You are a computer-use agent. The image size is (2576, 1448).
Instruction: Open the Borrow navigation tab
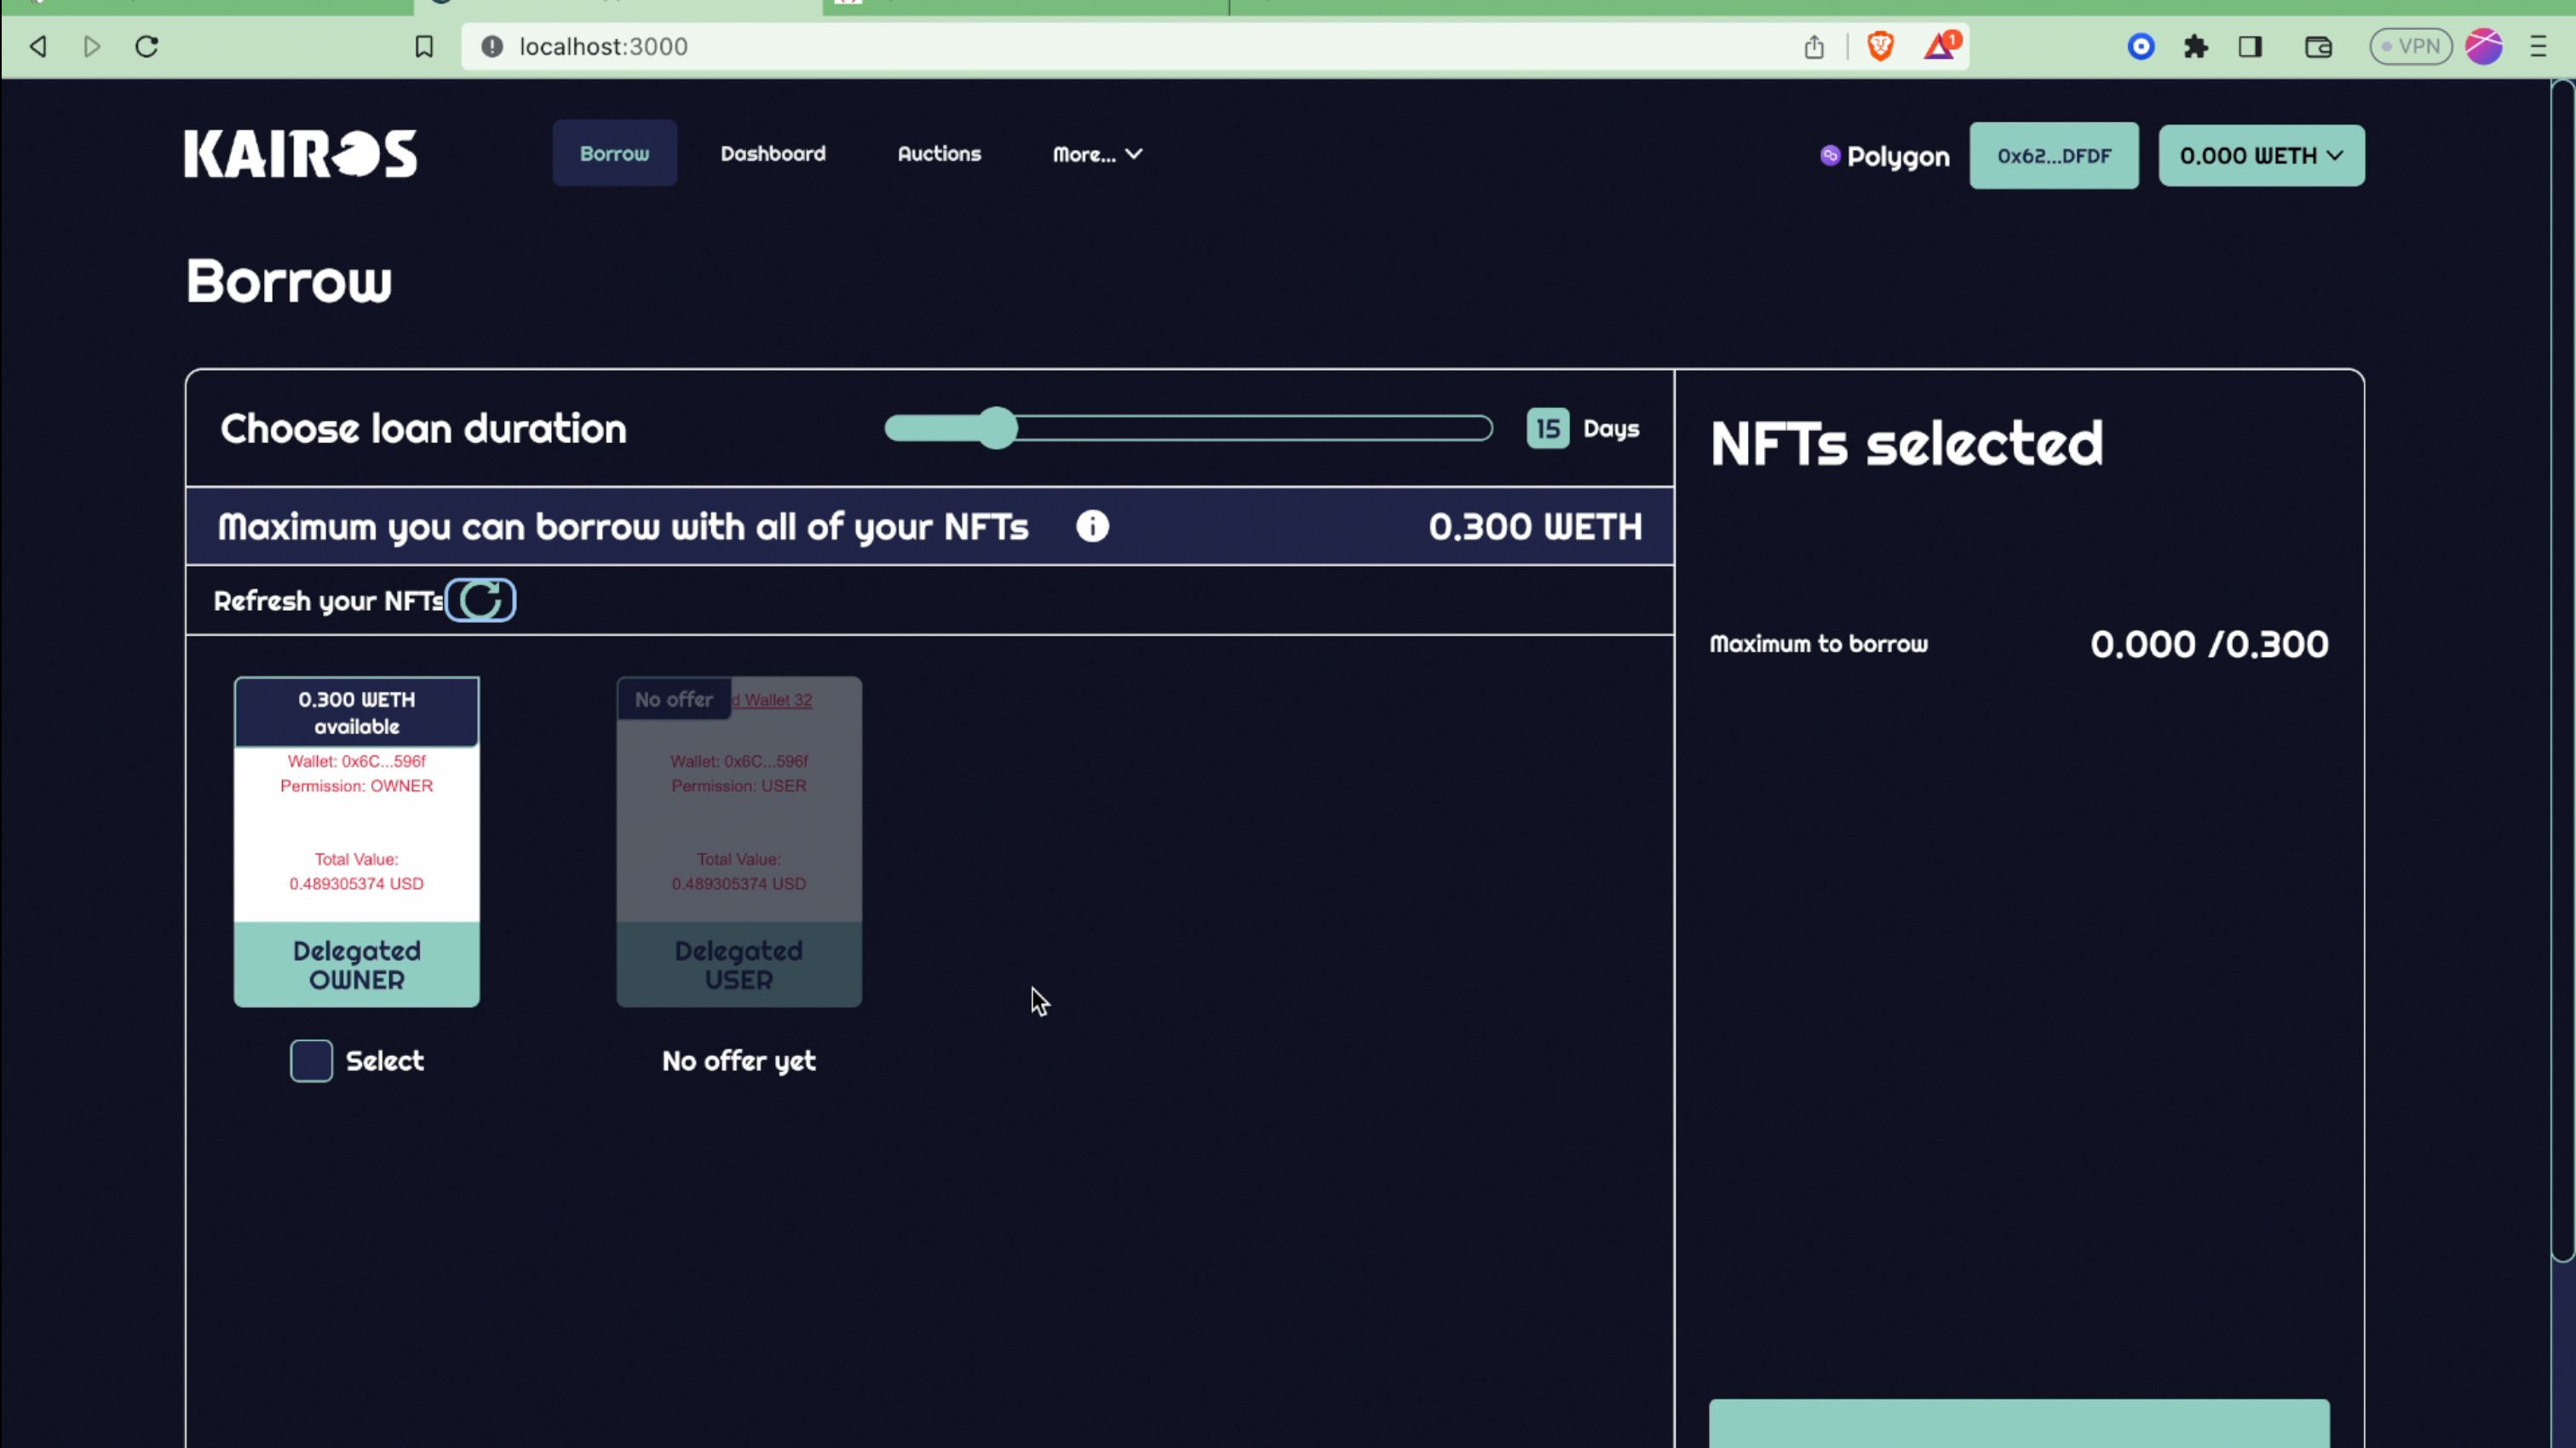click(x=616, y=154)
